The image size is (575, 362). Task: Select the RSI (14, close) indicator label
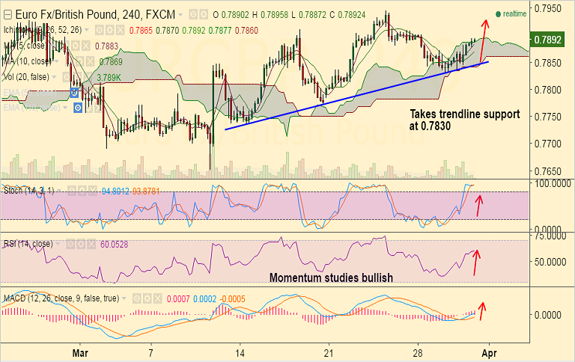click(x=28, y=244)
